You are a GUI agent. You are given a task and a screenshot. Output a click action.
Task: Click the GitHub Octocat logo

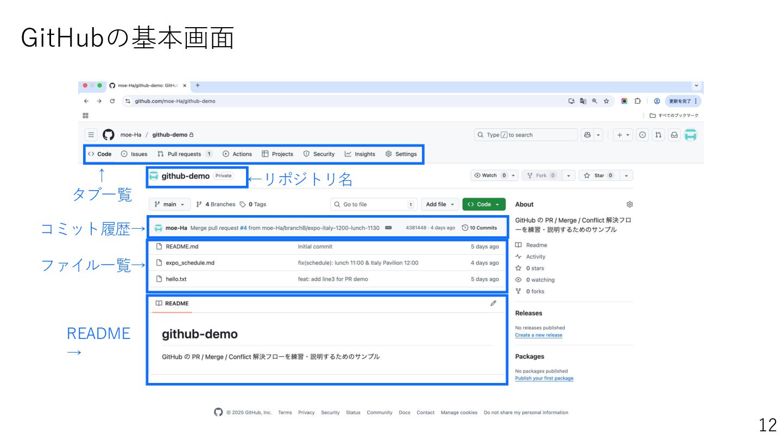109,135
